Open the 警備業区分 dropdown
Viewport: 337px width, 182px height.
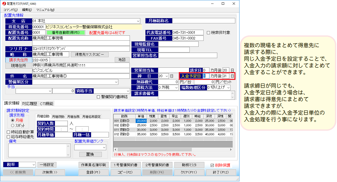[116, 82]
